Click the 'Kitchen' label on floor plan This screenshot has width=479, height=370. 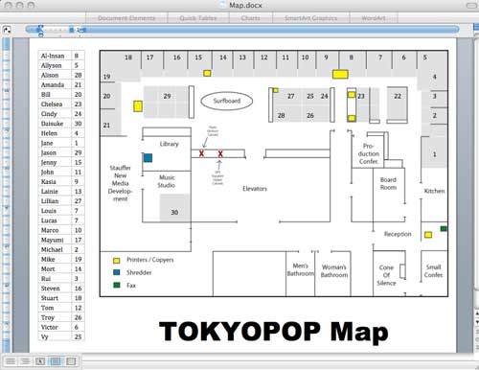click(x=434, y=191)
